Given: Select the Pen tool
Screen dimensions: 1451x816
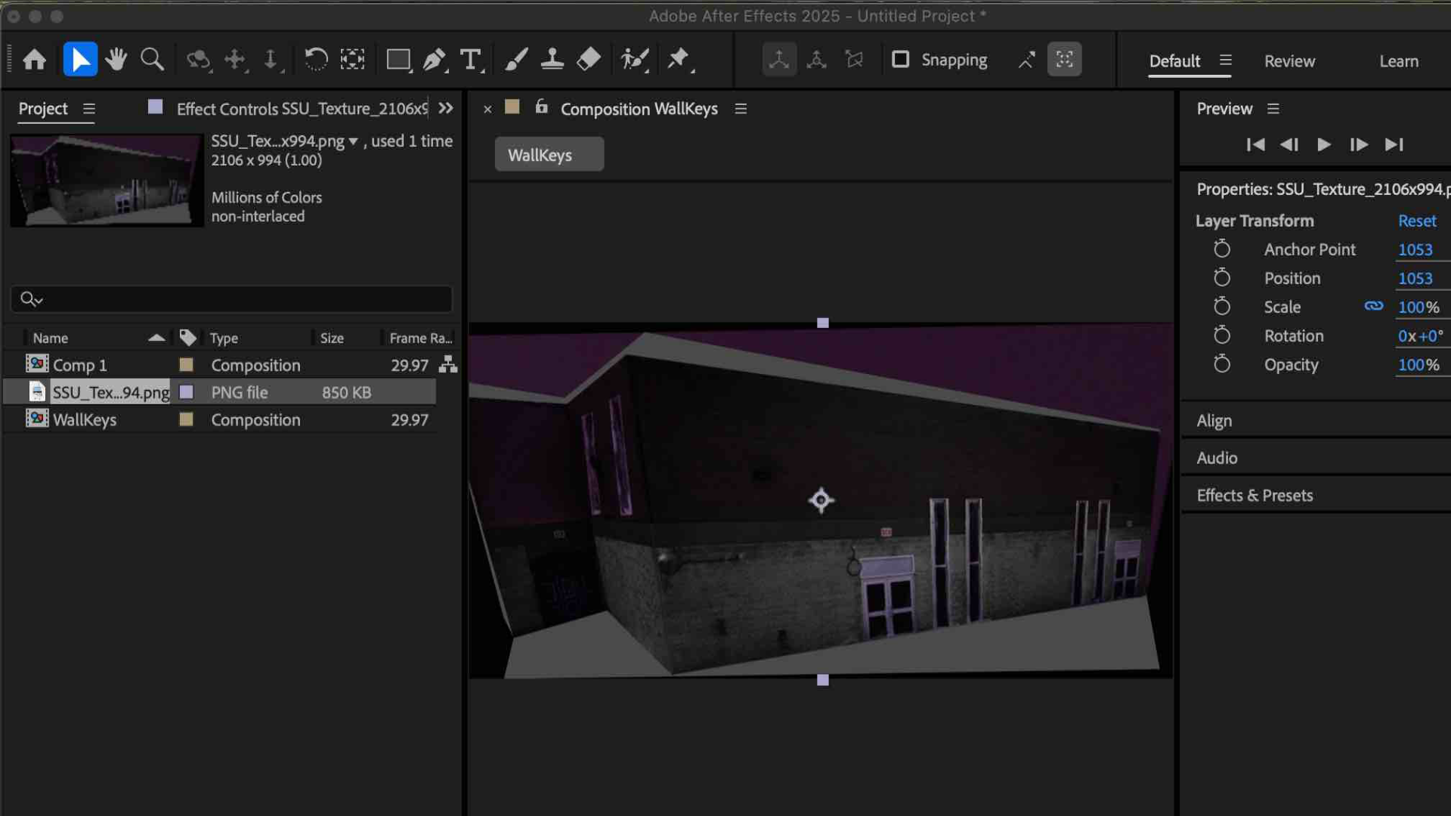Looking at the screenshot, I should click(x=435, y=60).
